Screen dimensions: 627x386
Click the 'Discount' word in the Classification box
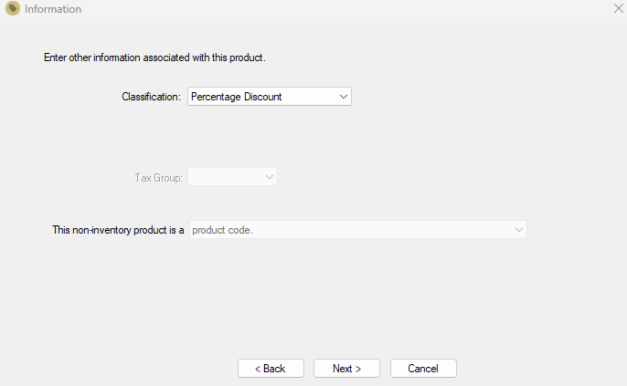tap(262, 97)
